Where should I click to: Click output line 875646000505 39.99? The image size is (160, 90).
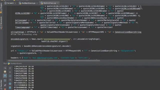click(24, 87)
